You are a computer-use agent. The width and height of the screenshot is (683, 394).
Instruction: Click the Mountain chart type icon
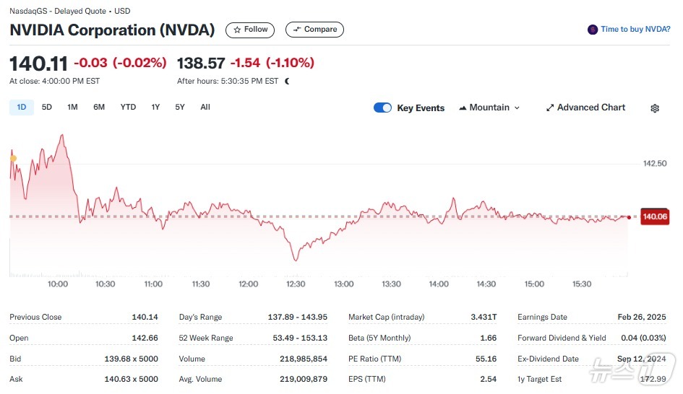pyautogui.click(x=463, y=108)
